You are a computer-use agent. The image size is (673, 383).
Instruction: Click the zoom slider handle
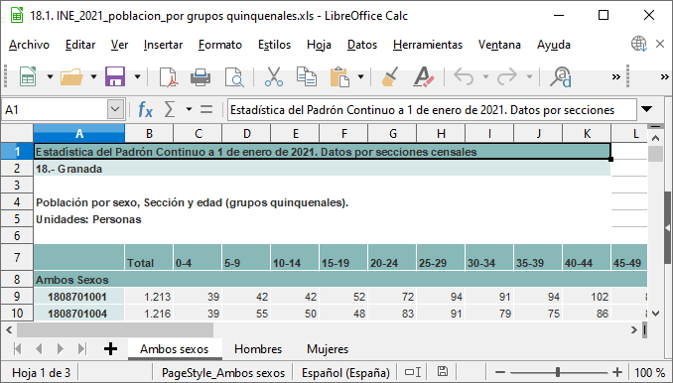tap(558, 372)
